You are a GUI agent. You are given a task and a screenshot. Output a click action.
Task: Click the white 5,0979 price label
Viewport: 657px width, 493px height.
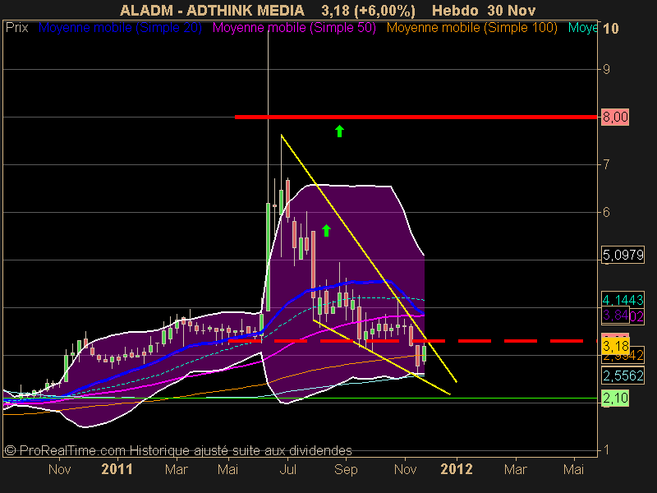(x=623, y=255)
